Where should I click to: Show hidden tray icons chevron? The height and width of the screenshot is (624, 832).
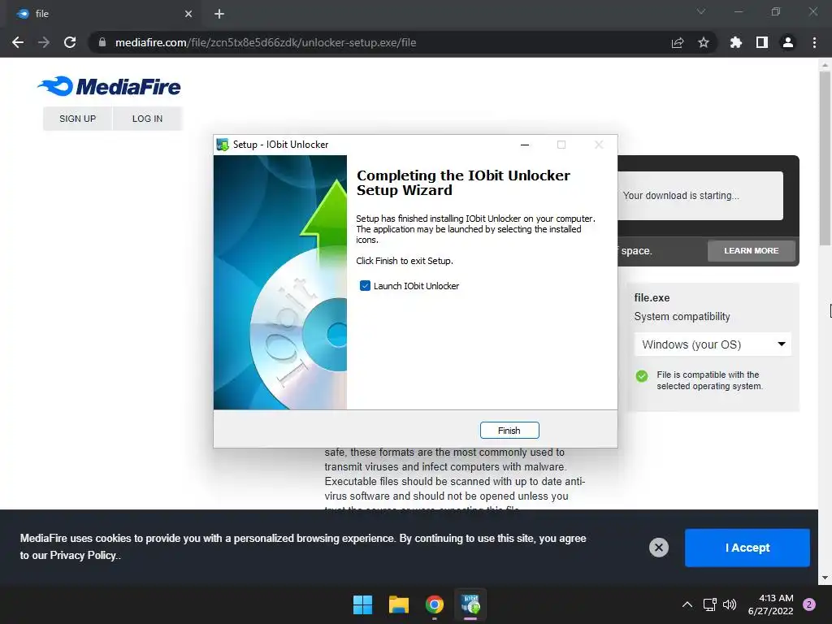687,604
